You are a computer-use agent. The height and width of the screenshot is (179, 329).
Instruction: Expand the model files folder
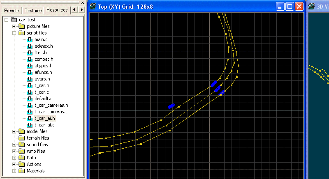tap(14, 131)
